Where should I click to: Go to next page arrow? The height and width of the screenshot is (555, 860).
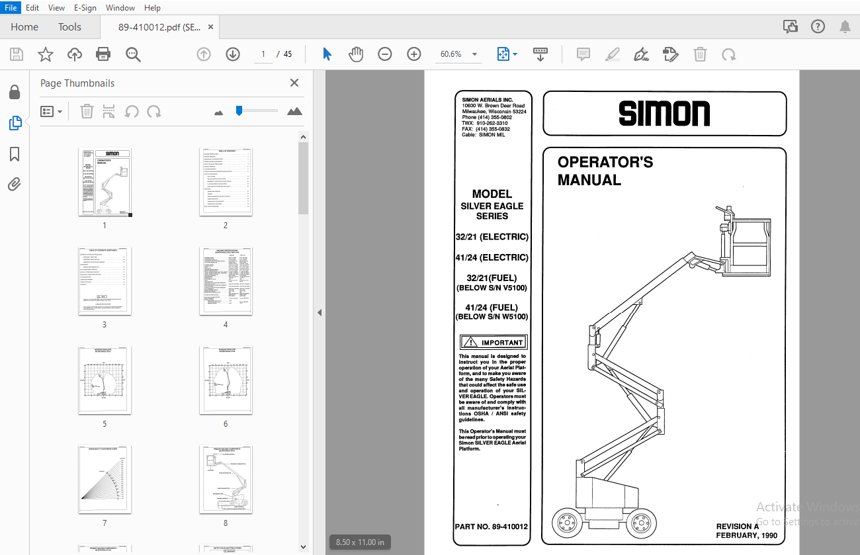pyautogui.click(x=233, y=54)
